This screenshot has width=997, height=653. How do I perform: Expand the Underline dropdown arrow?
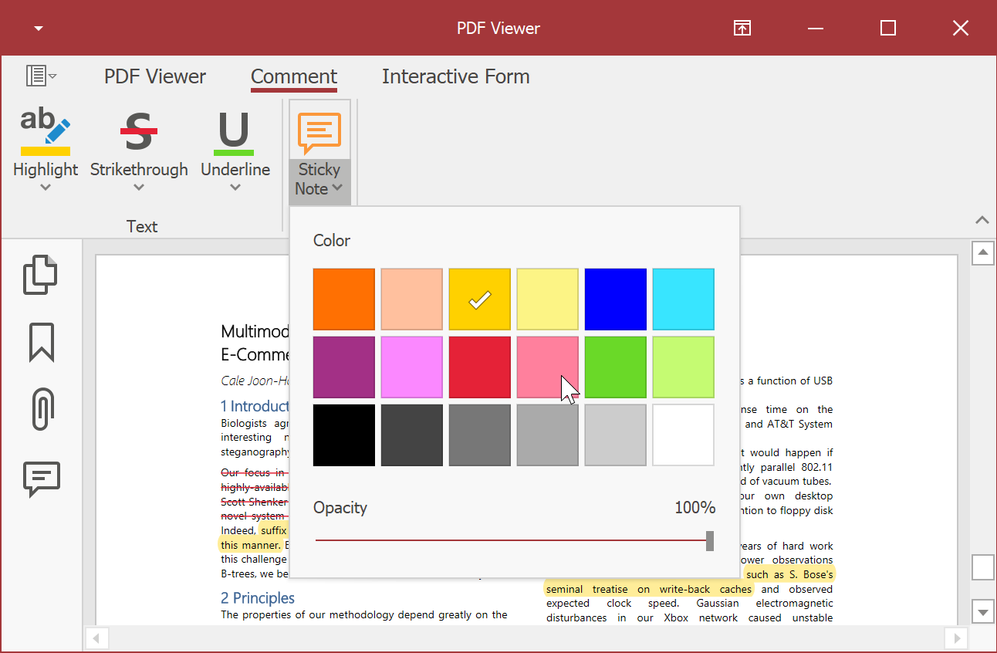tap(235, 188)
